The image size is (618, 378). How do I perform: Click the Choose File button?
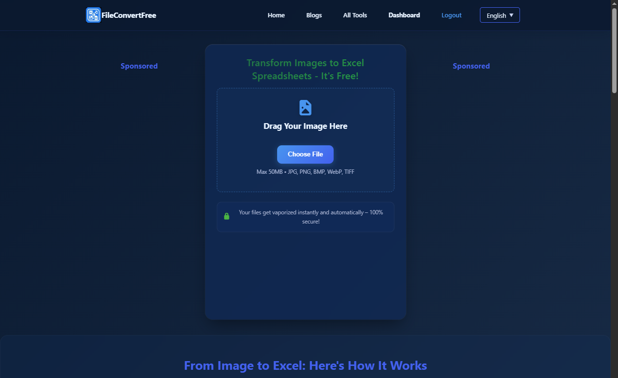(x=305, y=154)
